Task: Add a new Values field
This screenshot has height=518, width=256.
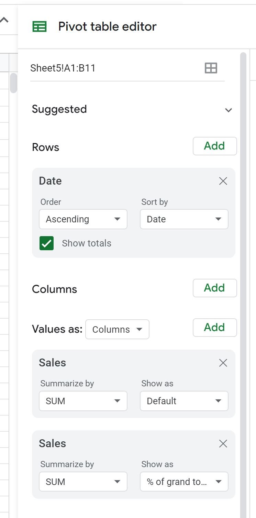Action: pyautogui.click(x=215, y=328)
